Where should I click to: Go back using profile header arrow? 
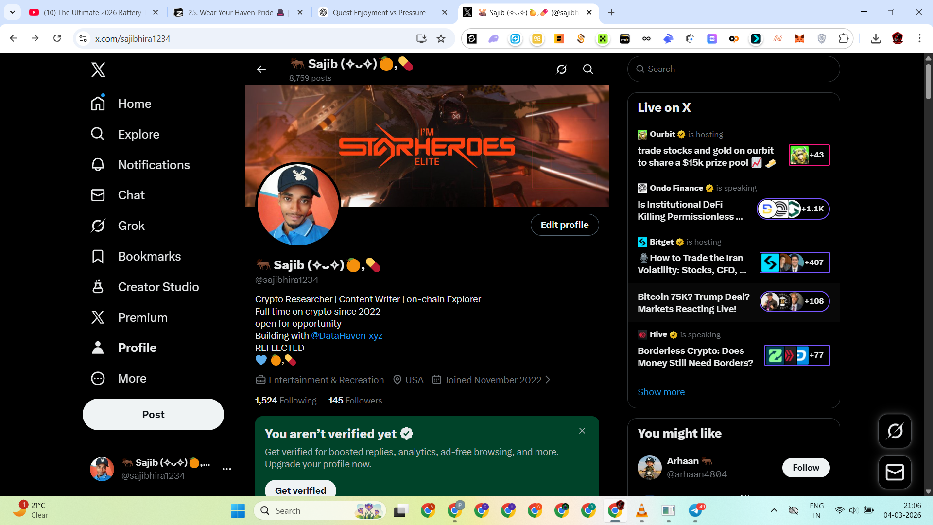pos(261,70)
